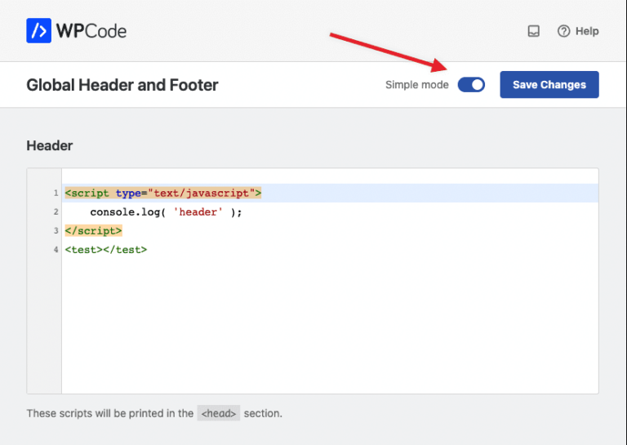Click the Simple mode label

(x=416, y=85)
